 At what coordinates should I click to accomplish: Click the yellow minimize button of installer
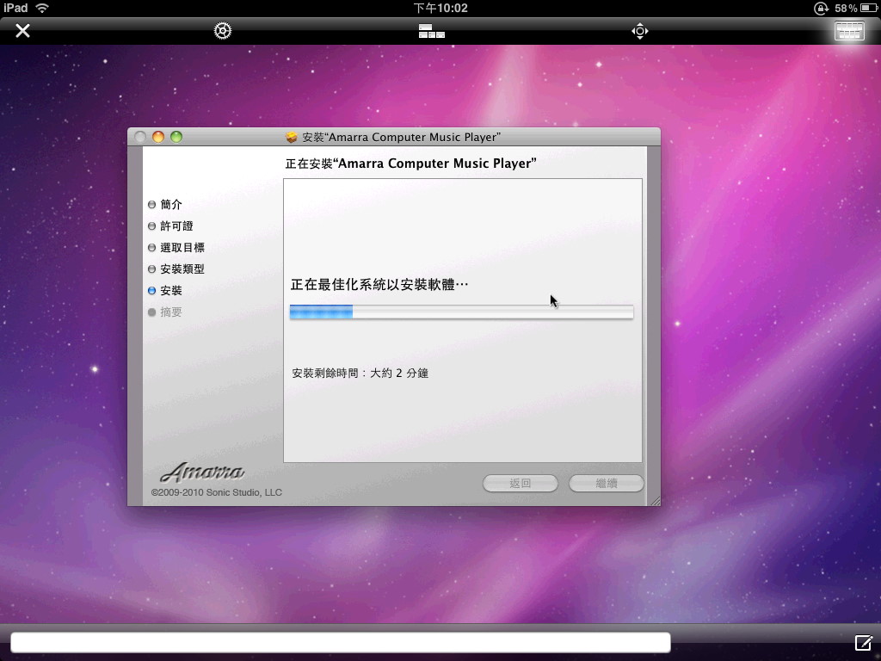158,137
